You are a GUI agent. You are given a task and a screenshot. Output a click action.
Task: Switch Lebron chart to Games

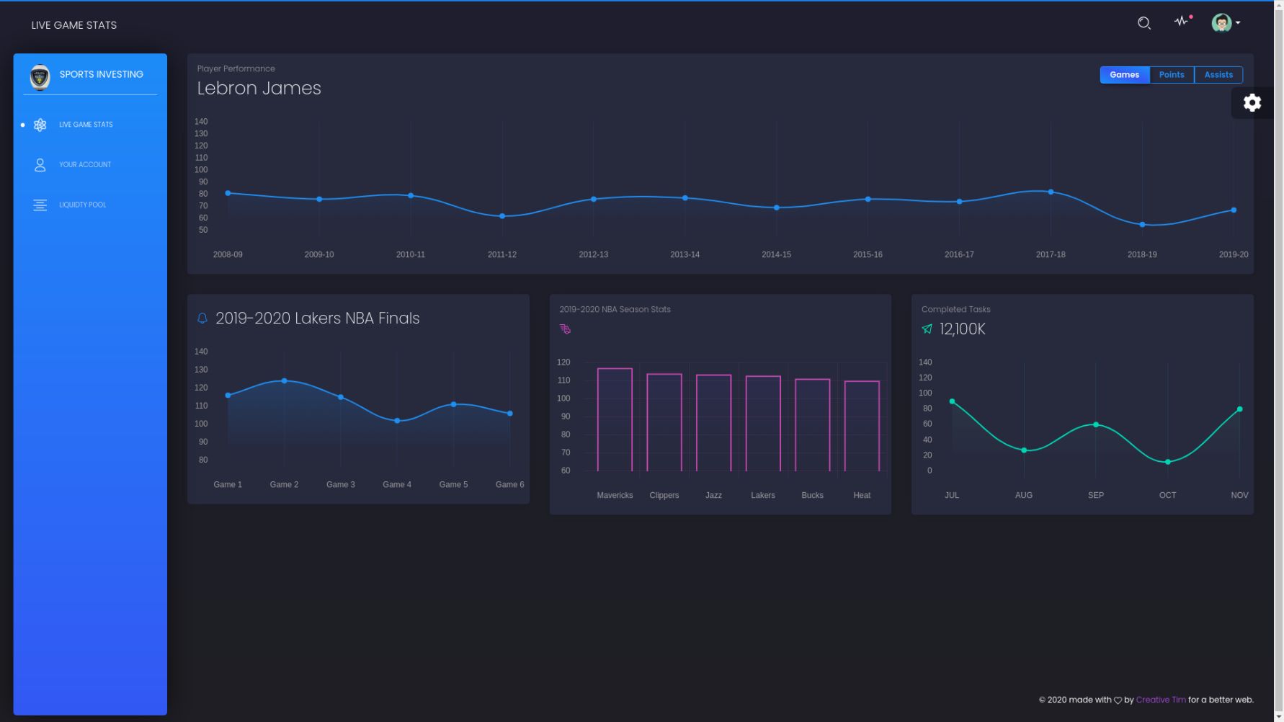click(x=1124, y=75)
